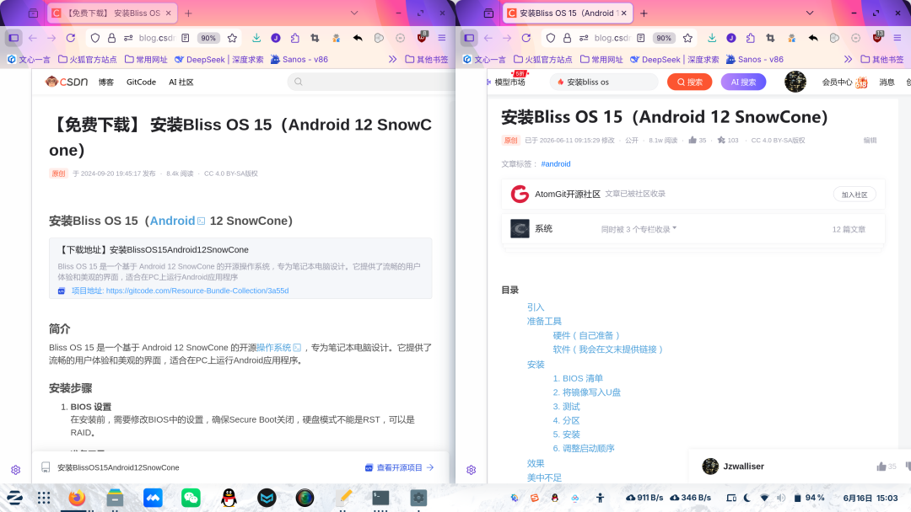
Task: Open the settings gear at bottom of left window
Action: [16, 470]
